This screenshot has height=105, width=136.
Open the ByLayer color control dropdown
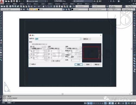pyautogui.click(x=80, y=9)
